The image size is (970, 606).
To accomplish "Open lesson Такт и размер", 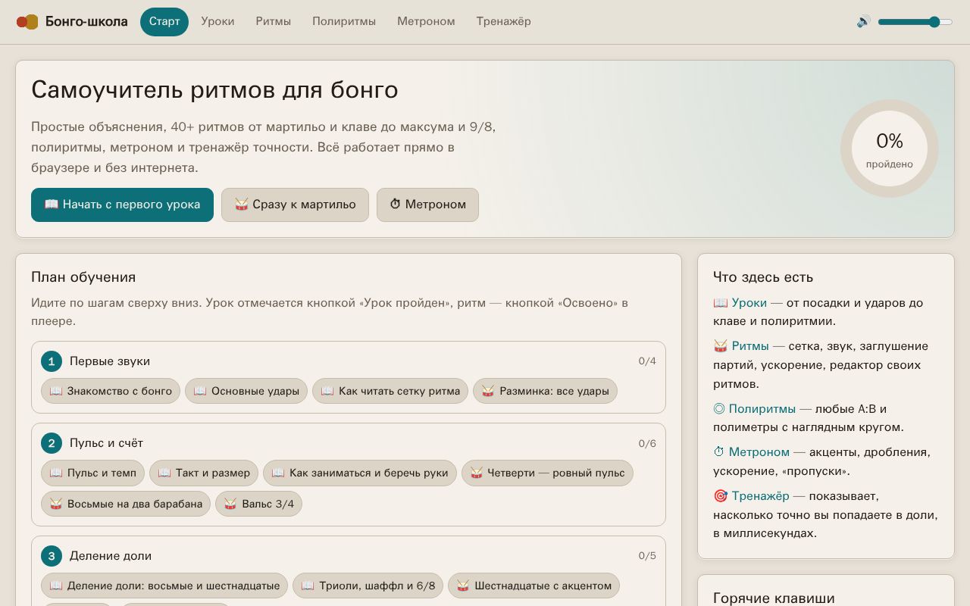I will coord(204,473).
